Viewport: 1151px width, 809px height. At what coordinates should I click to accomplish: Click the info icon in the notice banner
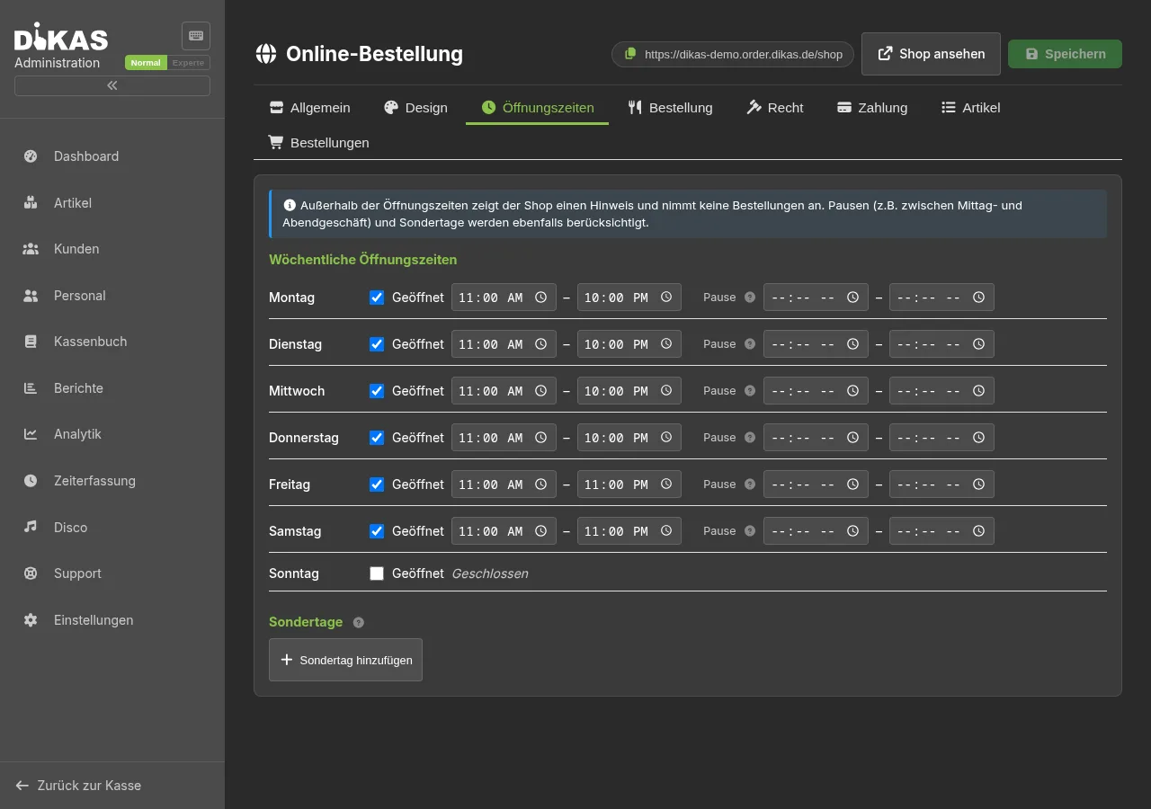[x=290, y=206]
